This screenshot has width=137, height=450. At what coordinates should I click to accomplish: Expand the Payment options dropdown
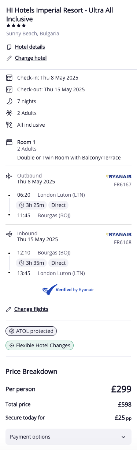tap(68, 437)
